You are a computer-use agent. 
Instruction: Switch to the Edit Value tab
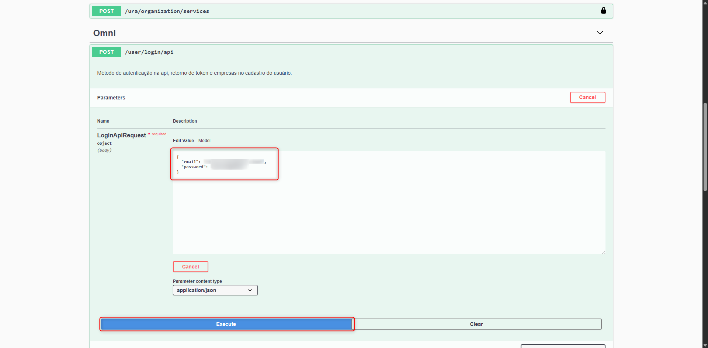[183, 141]
